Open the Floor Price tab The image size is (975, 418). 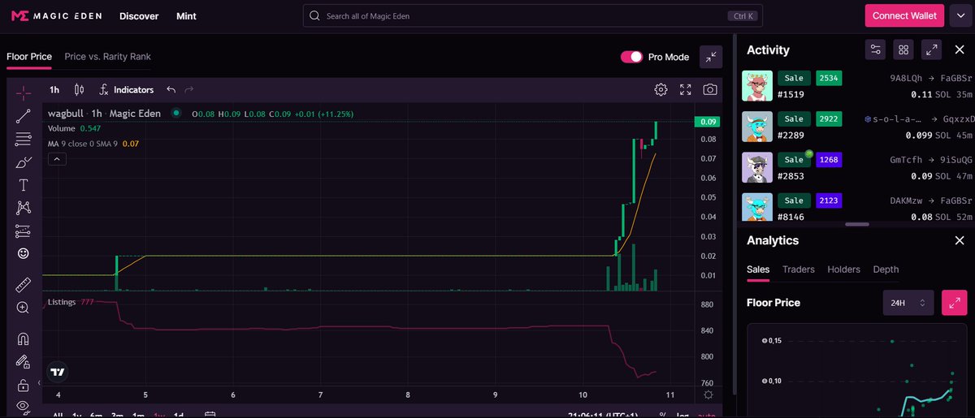point(29,57)
